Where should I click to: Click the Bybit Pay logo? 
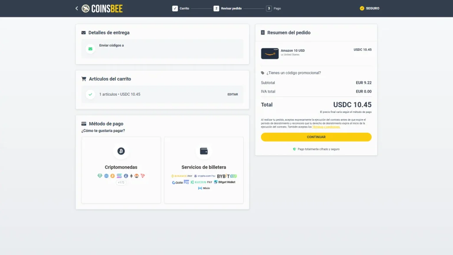[x=227, y=176]
